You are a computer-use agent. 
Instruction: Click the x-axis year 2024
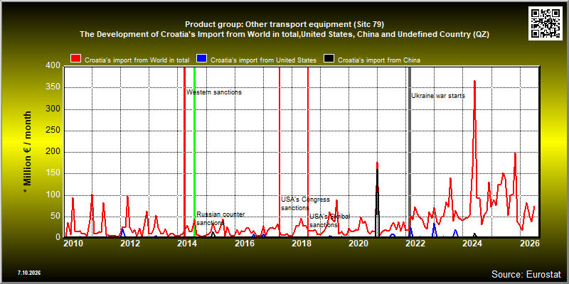click(x=473, y=243)
